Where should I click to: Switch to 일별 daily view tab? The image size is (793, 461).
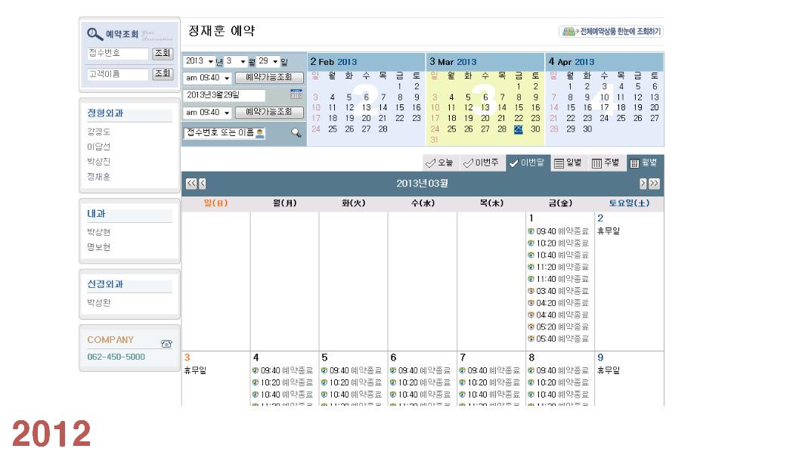coord(568,162)
